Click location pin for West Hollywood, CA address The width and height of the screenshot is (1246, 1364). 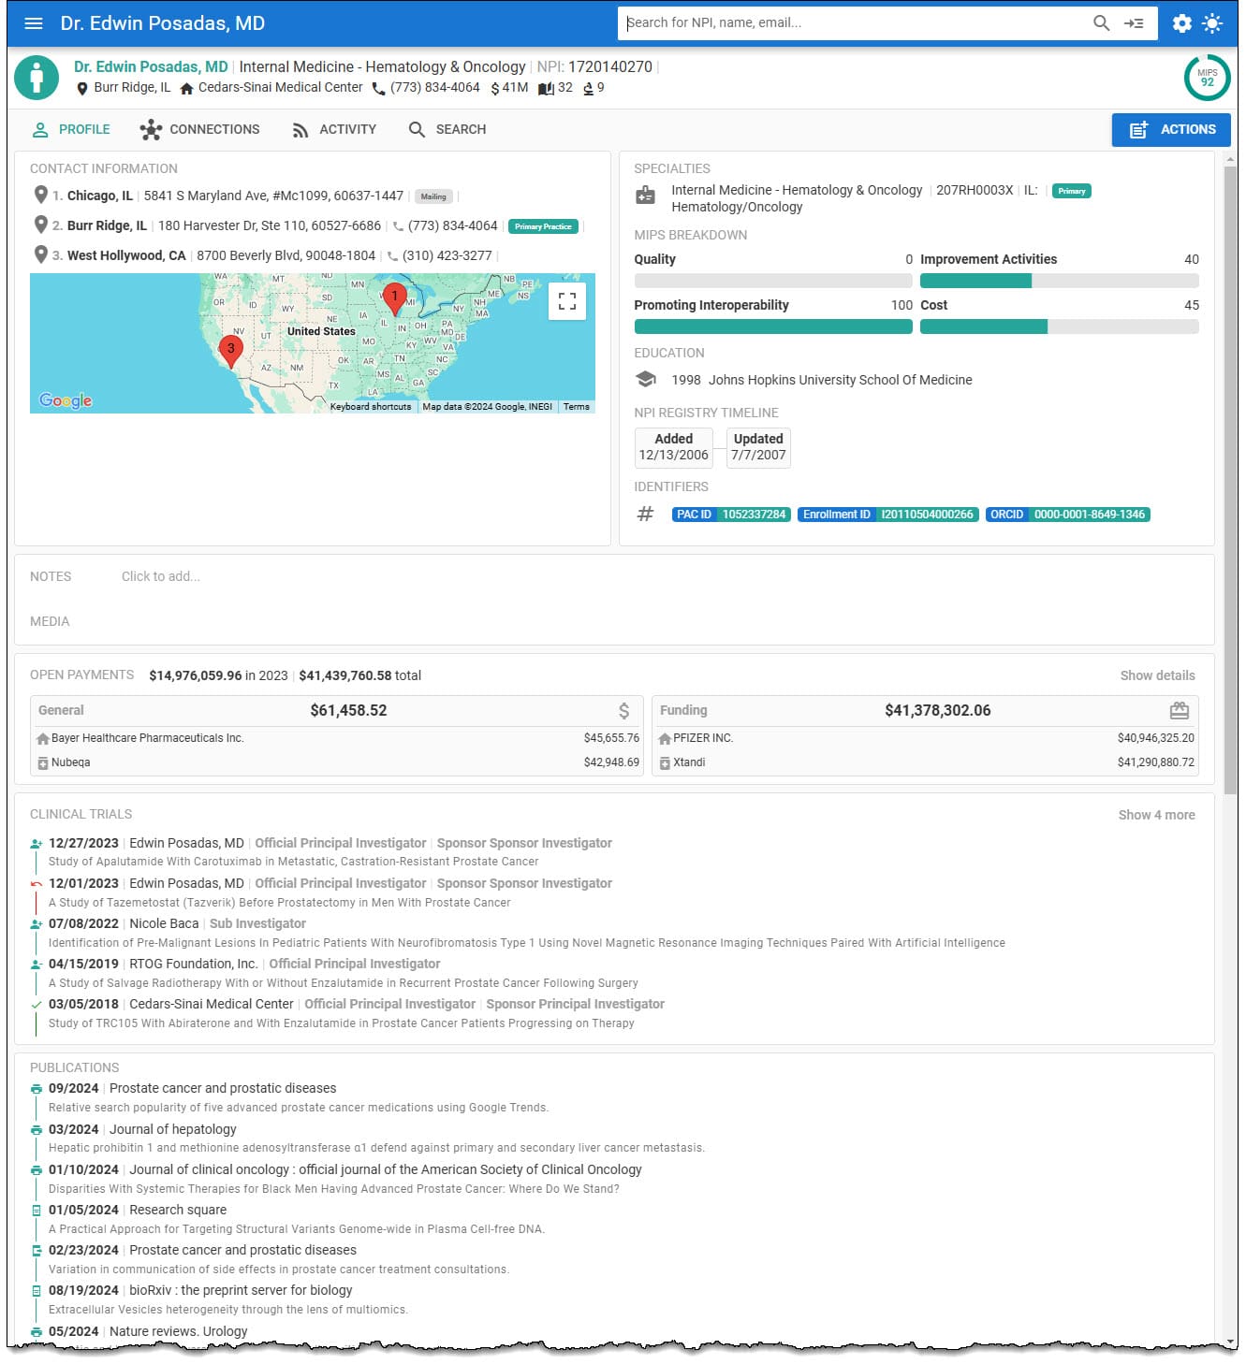pos(40,254)
